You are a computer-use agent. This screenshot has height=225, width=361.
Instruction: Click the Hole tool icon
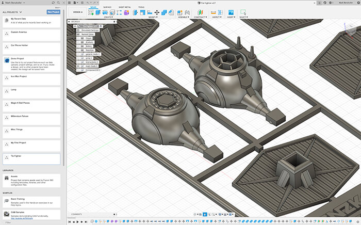[x=112, y=12]
